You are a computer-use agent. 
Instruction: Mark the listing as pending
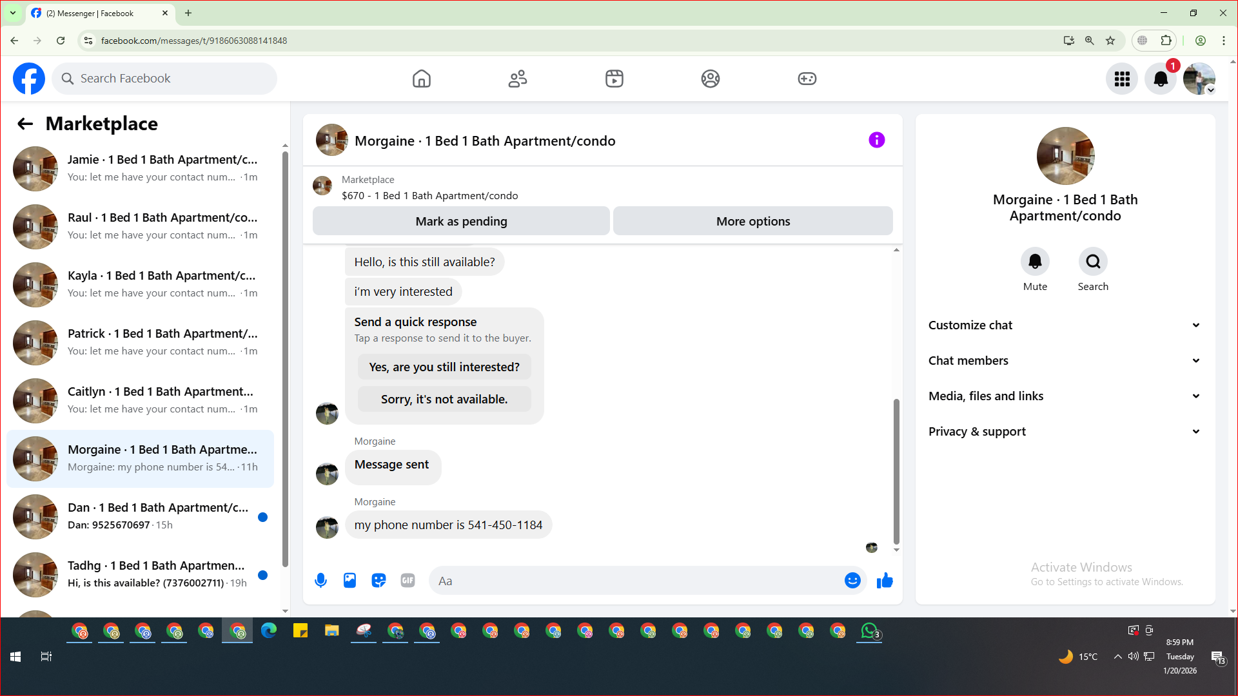tap(461, 221)
